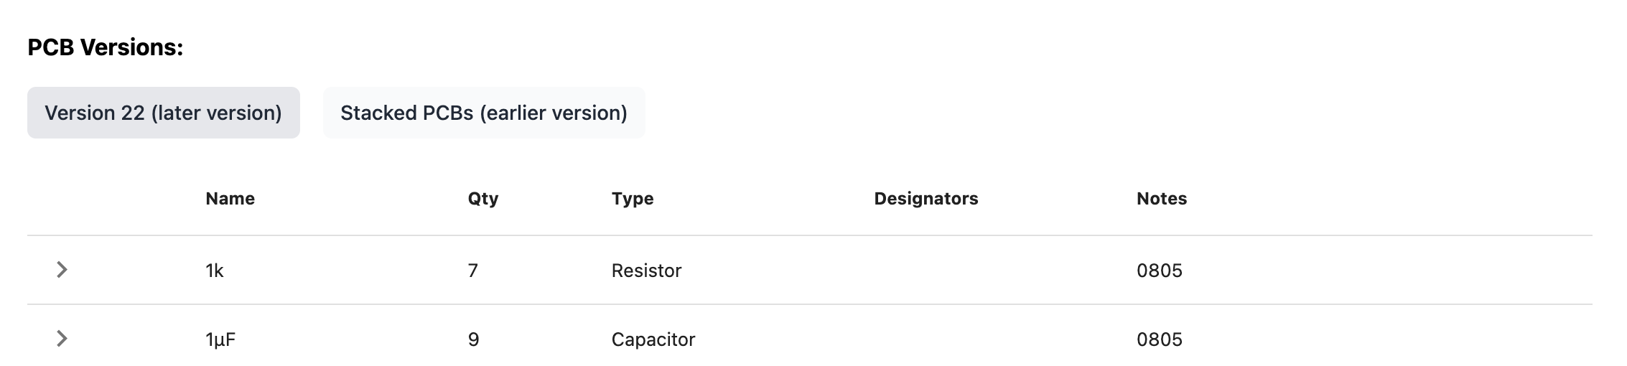Click quantity 9 in the capacitor row
1627x366 pixels.
473,339
